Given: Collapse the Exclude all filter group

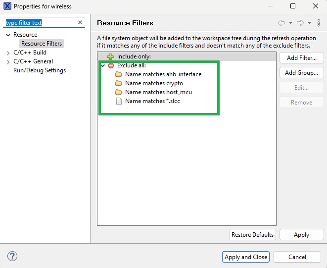Looking at the screenshot, I should tap(102, 65).
